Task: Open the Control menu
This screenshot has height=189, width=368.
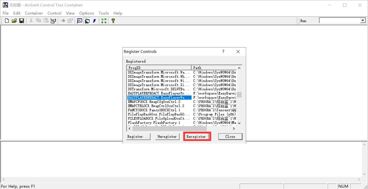Action: (x=54, y=13)
